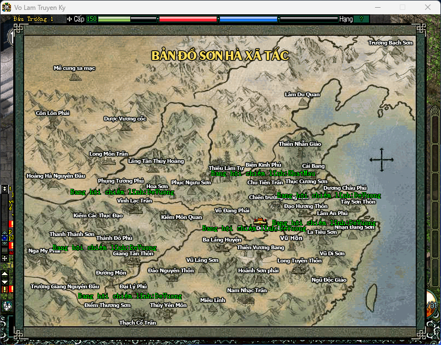Select the Thanh Thành Sơn label on map

(x=72, y=234)
